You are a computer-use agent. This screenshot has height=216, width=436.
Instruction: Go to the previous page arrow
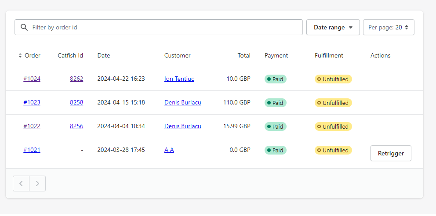pyautogui.click(x=21, y=184)
